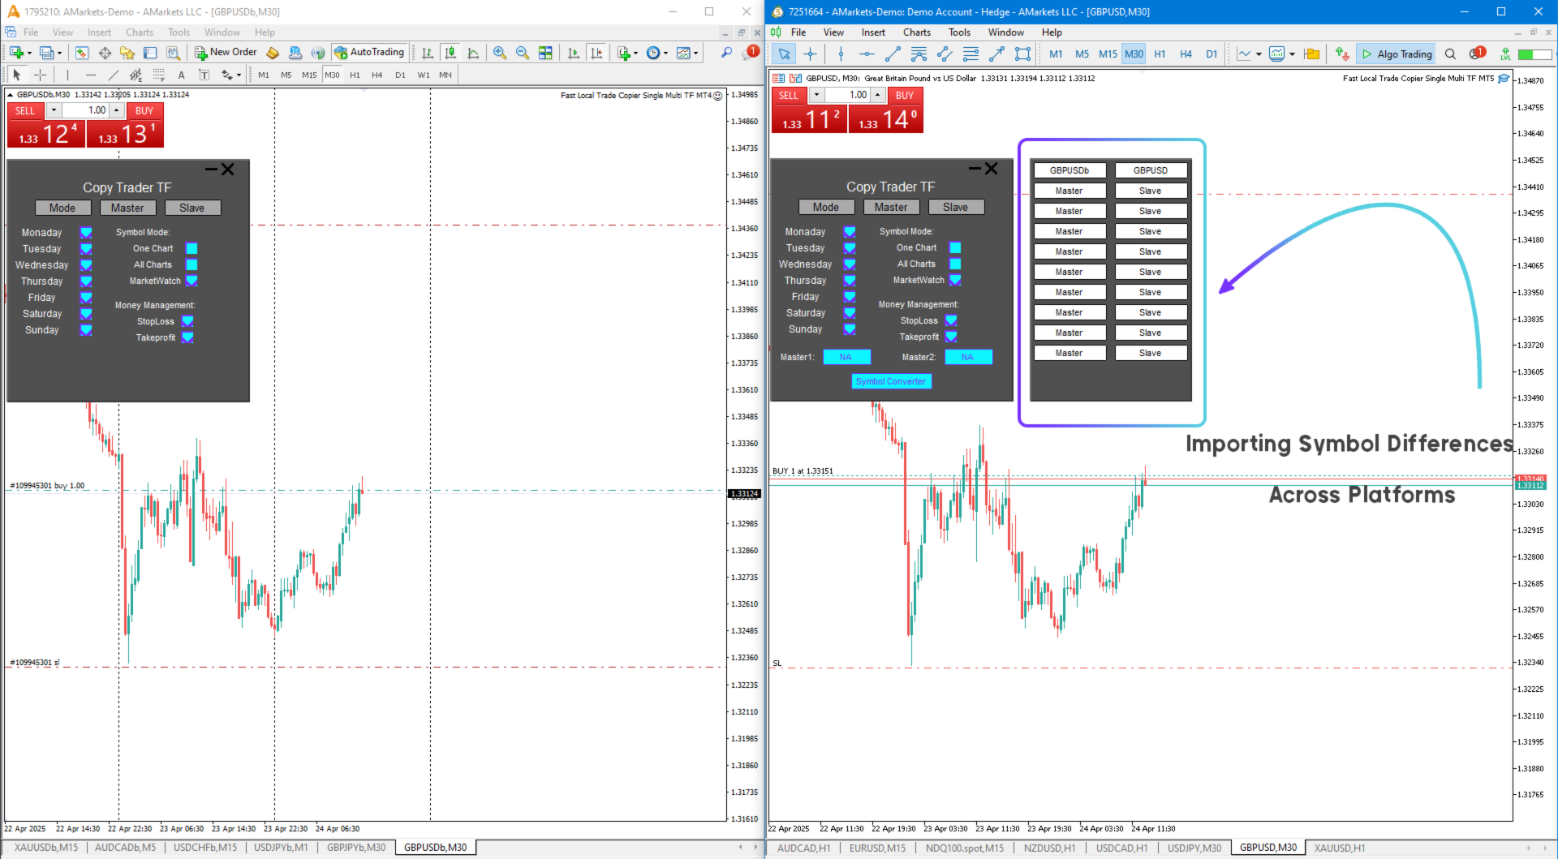The height and width of the screenshot is (859, 1558).
Task: Toggle the MarketWatch checkbox in MT5 copier panel
Action: (x=955, y=280)
